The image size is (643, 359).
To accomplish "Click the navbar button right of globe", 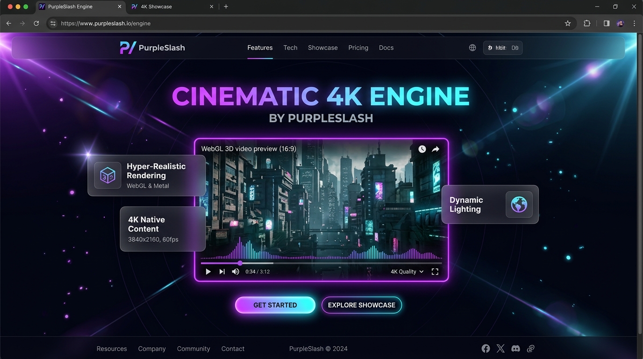I will (x=503, y=48).
